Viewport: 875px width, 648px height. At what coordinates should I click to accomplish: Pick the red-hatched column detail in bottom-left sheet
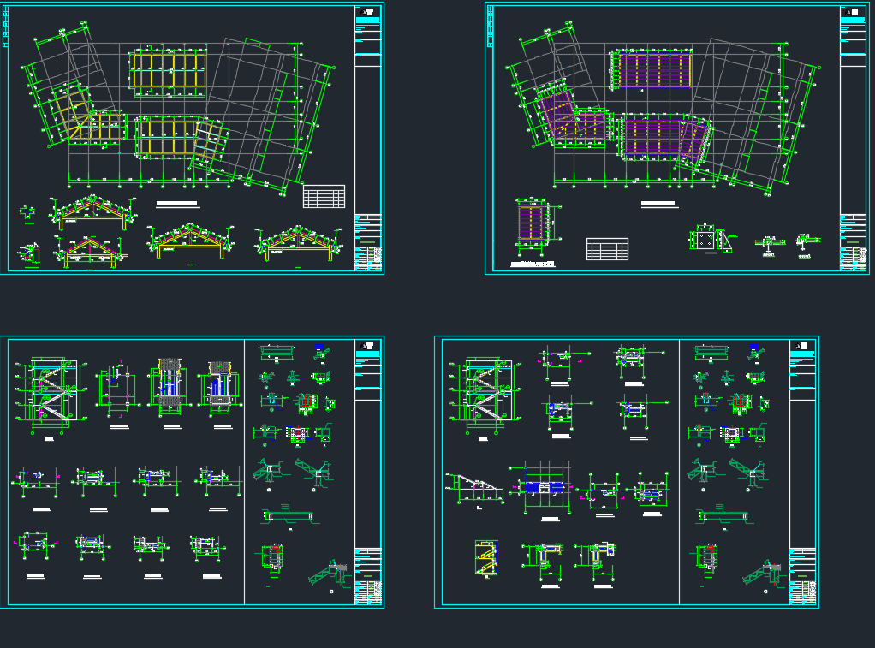[x=271, y=557]
